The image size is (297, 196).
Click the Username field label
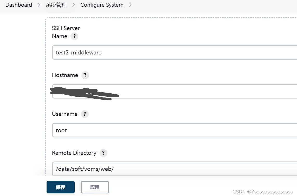(x=65, y=114)
